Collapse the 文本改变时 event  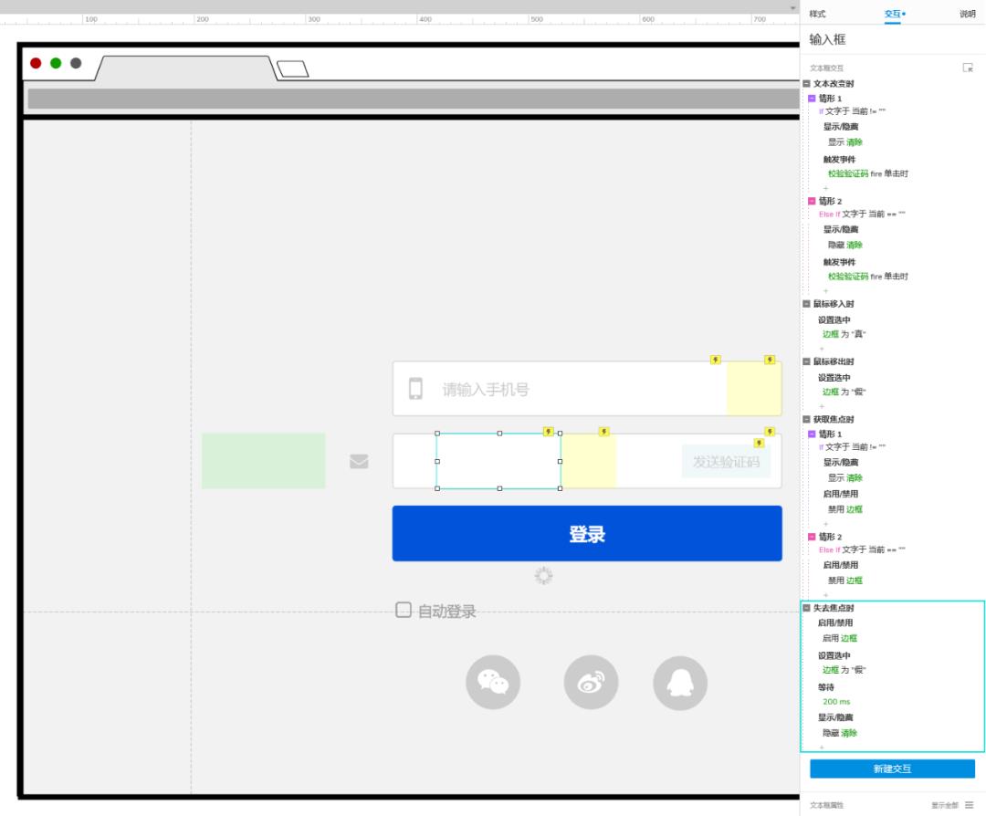(806, 83)
